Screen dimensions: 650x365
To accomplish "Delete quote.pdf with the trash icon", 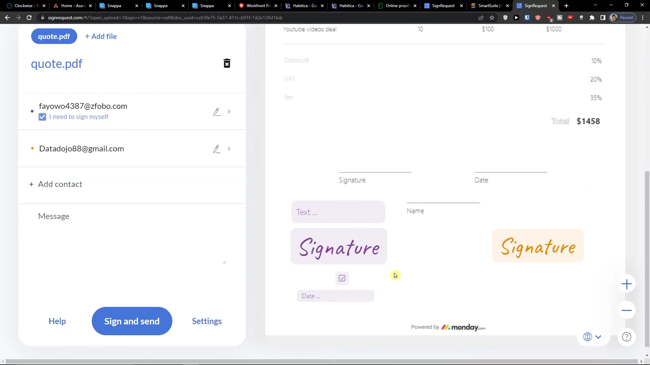I will pos(227,64).
